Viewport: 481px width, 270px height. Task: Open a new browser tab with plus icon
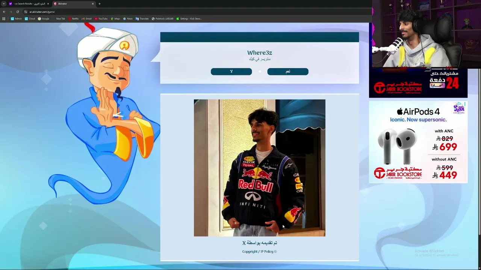point(100,4)
